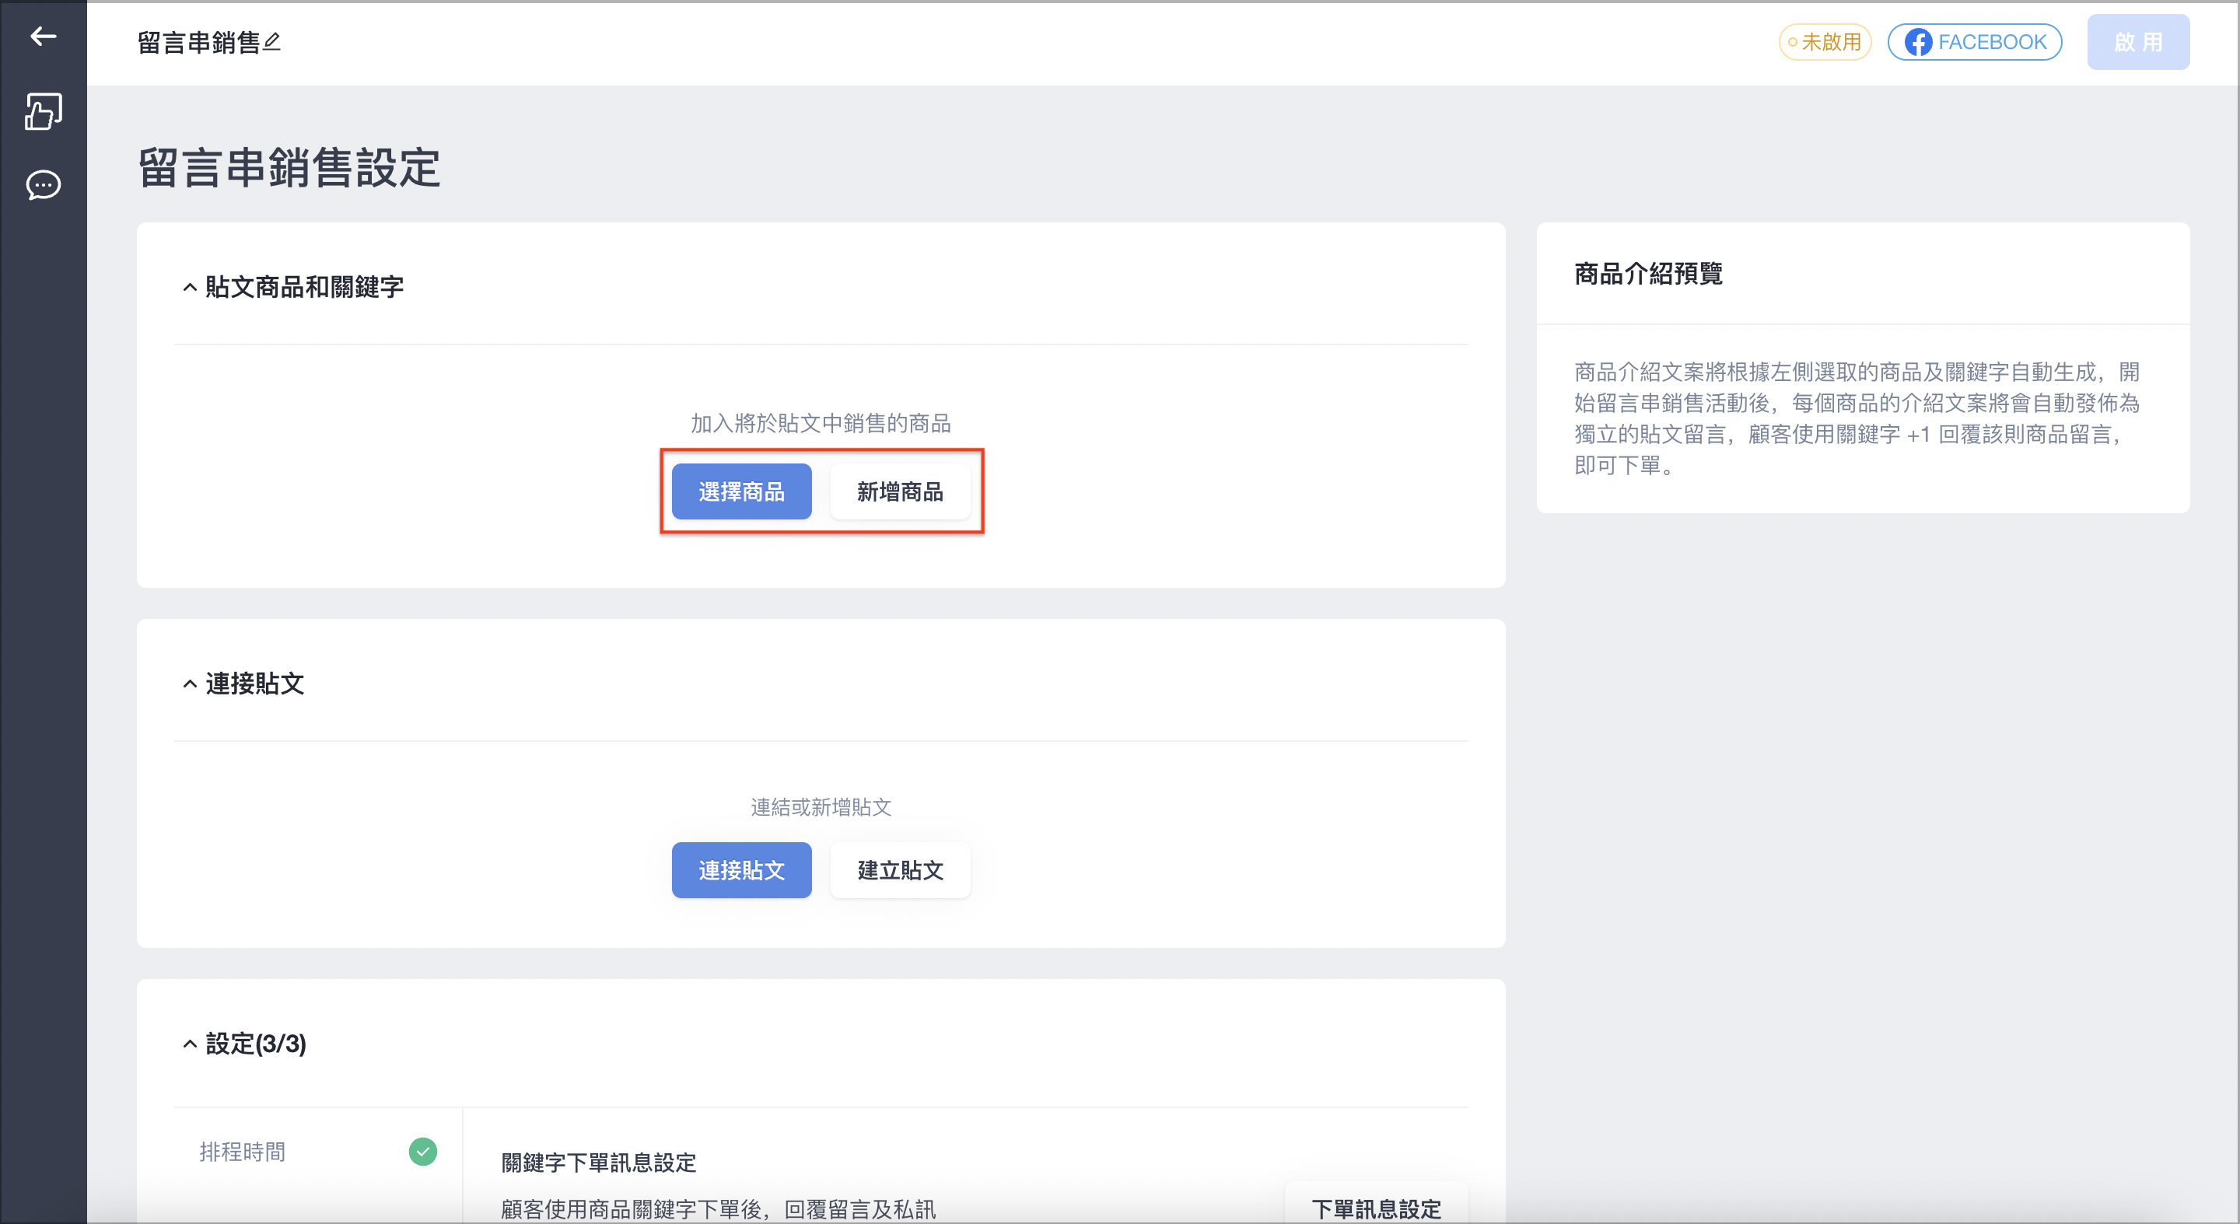The width and height of the screenshot is (2240, 1224).
Task: Collapse the 設定(3/3) section
Action: (190, 1044)
